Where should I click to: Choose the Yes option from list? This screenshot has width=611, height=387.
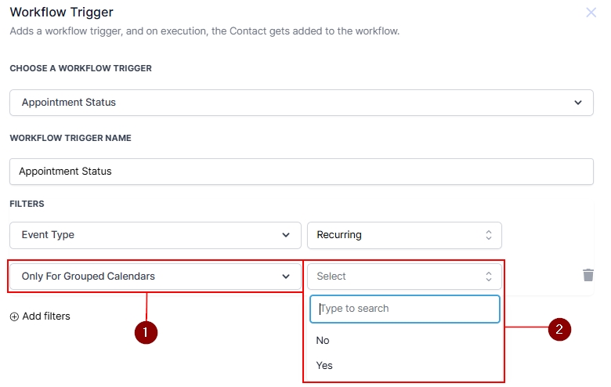point(324,366)
